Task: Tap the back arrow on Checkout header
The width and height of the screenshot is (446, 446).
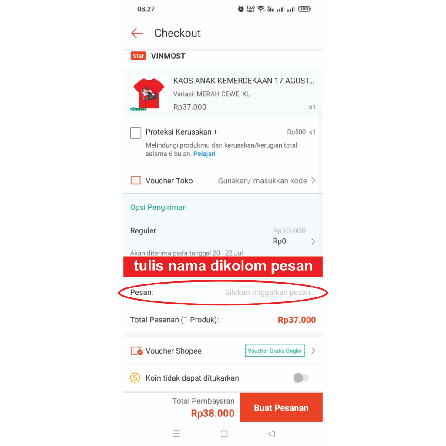Action: (137, 33)
